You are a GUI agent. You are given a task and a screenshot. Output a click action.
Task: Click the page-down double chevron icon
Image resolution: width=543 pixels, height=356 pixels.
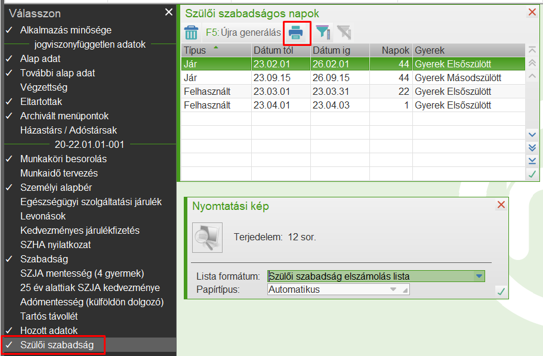(x=532, y=148)
